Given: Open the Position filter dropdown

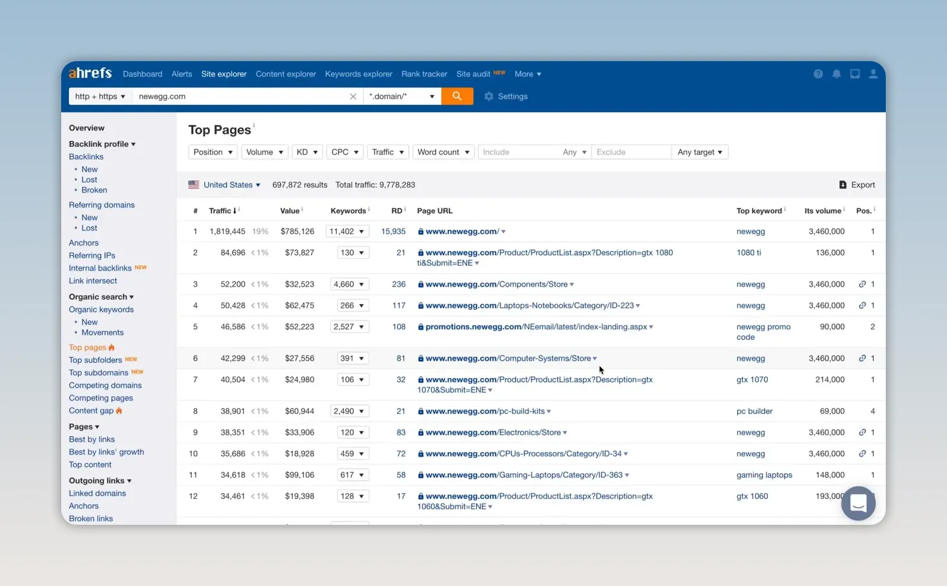Looking at the screenshot, I should (x=213, y=152).
